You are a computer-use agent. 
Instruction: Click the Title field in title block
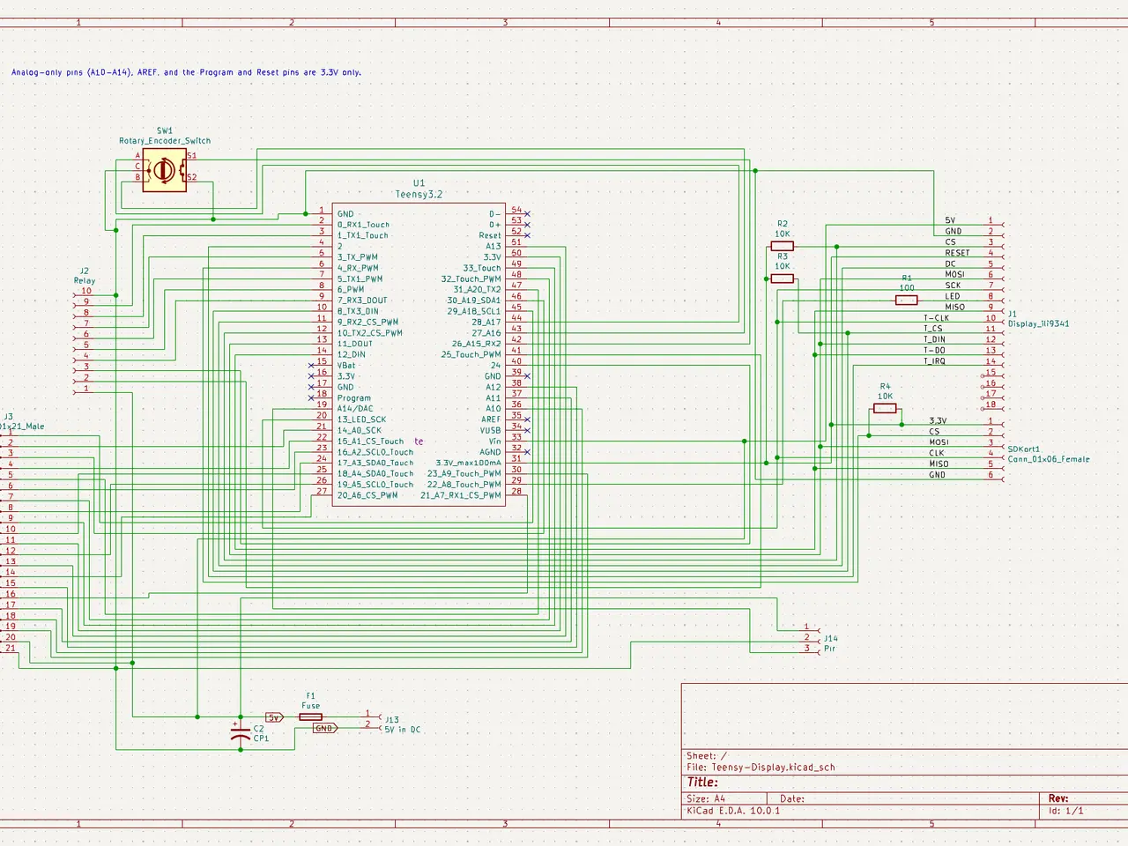702,783
